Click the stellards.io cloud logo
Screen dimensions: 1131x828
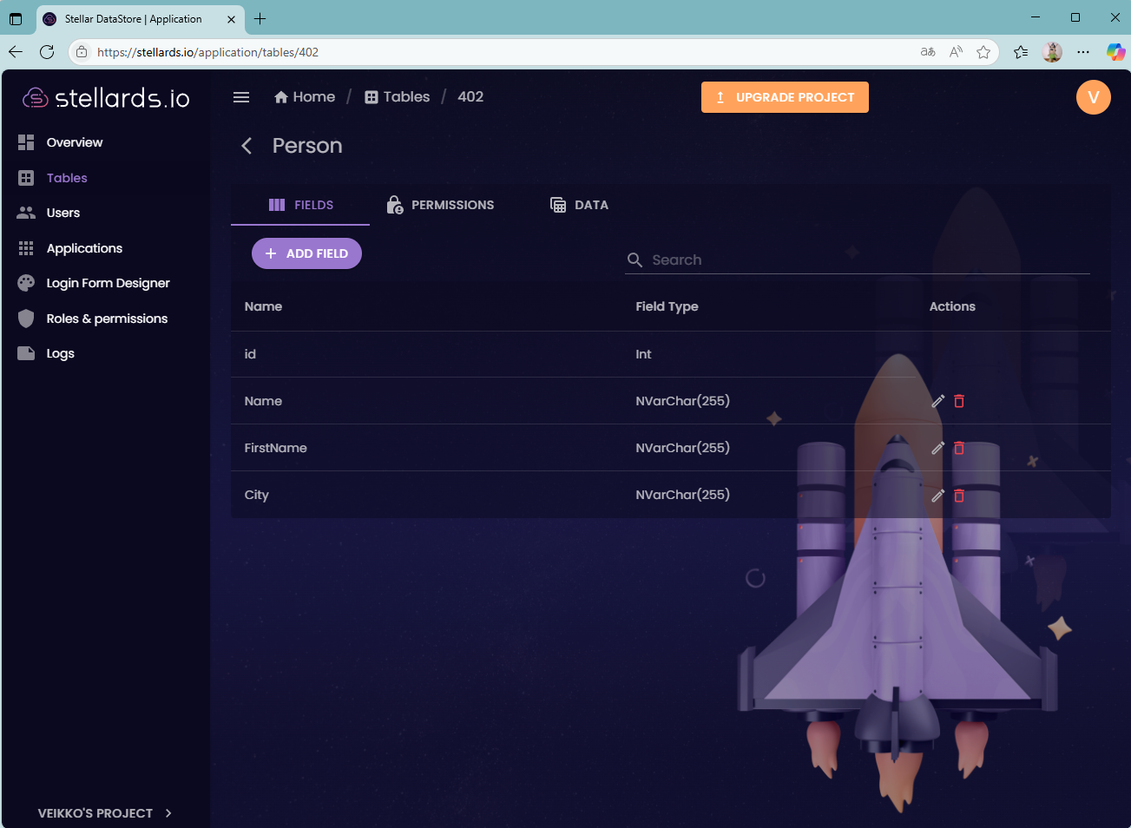click(34, 97)
